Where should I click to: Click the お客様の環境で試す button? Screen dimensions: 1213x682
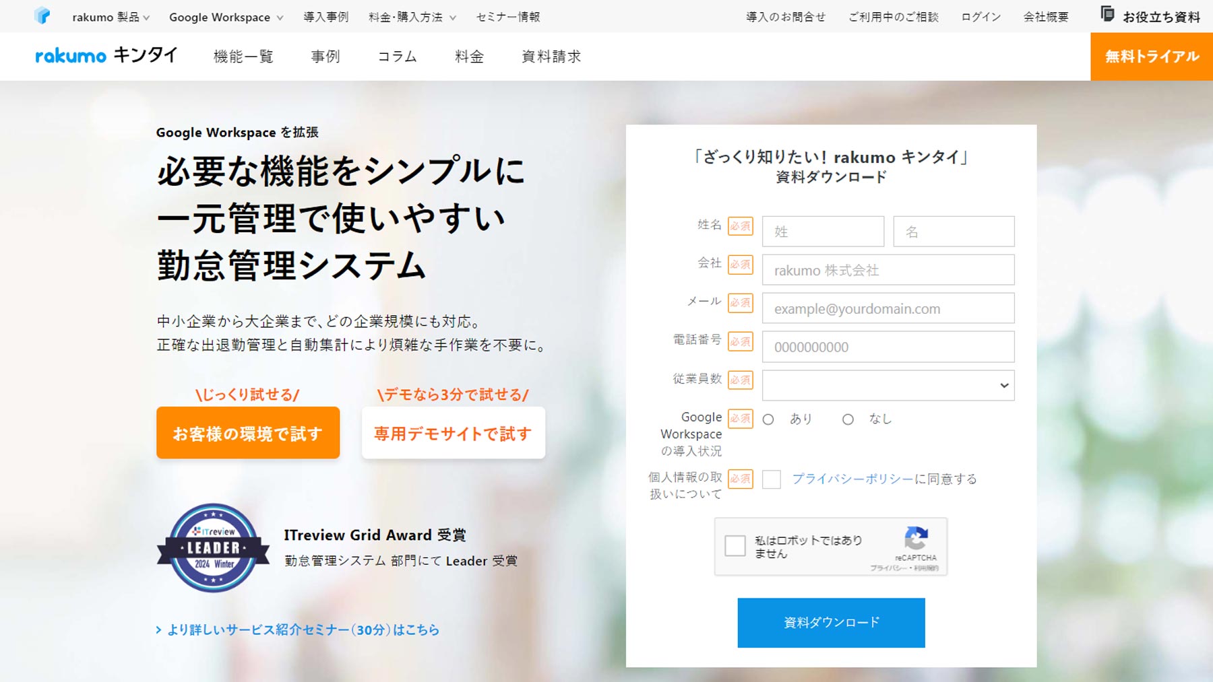248,433
